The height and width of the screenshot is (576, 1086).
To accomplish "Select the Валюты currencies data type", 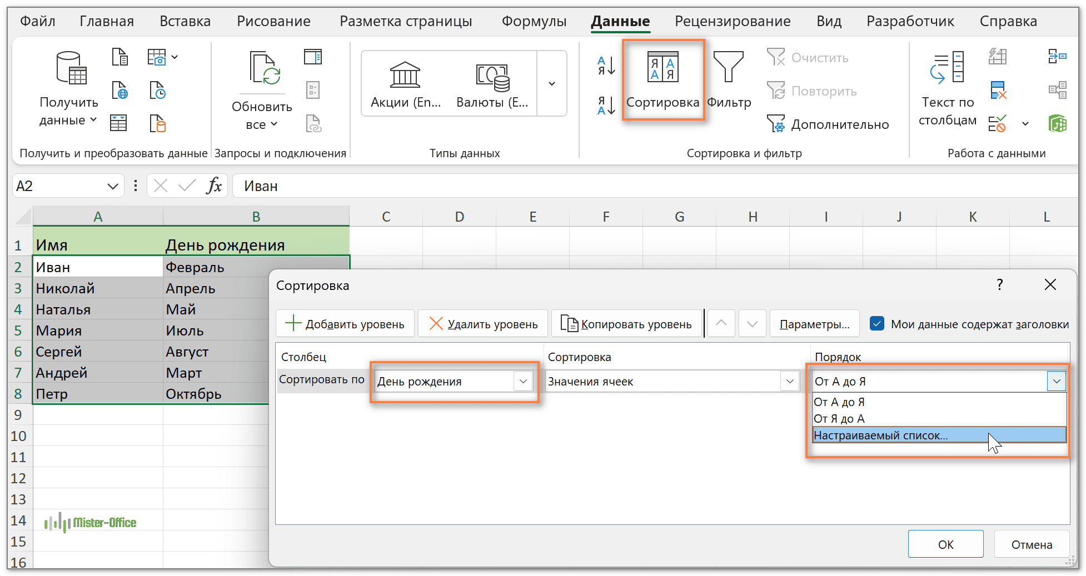I will 492,84.
